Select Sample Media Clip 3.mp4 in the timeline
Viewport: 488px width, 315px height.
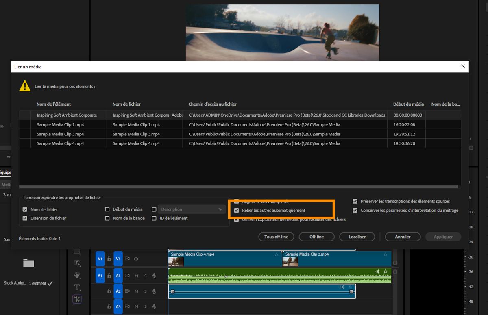pos(337,259)
